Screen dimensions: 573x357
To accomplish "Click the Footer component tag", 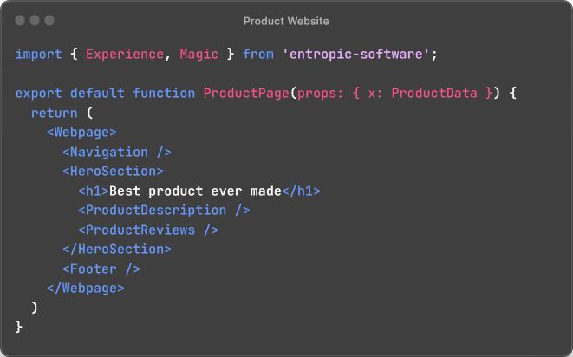I will pos(101,269).
